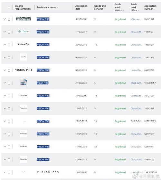Screen dimensions: 161x180
Task: Tick the checkbox for Japan application 1995071788
Action: pos(9,172)
